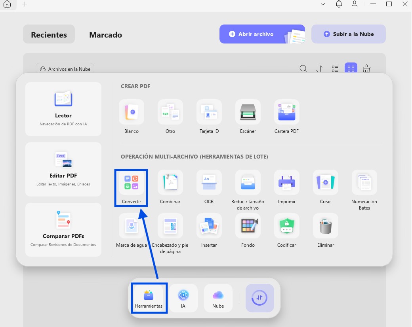Viewport: 412px width, 327px height.
Task: Open the Herramientas tab in bottom bar
Action: (x=149, y=299)
